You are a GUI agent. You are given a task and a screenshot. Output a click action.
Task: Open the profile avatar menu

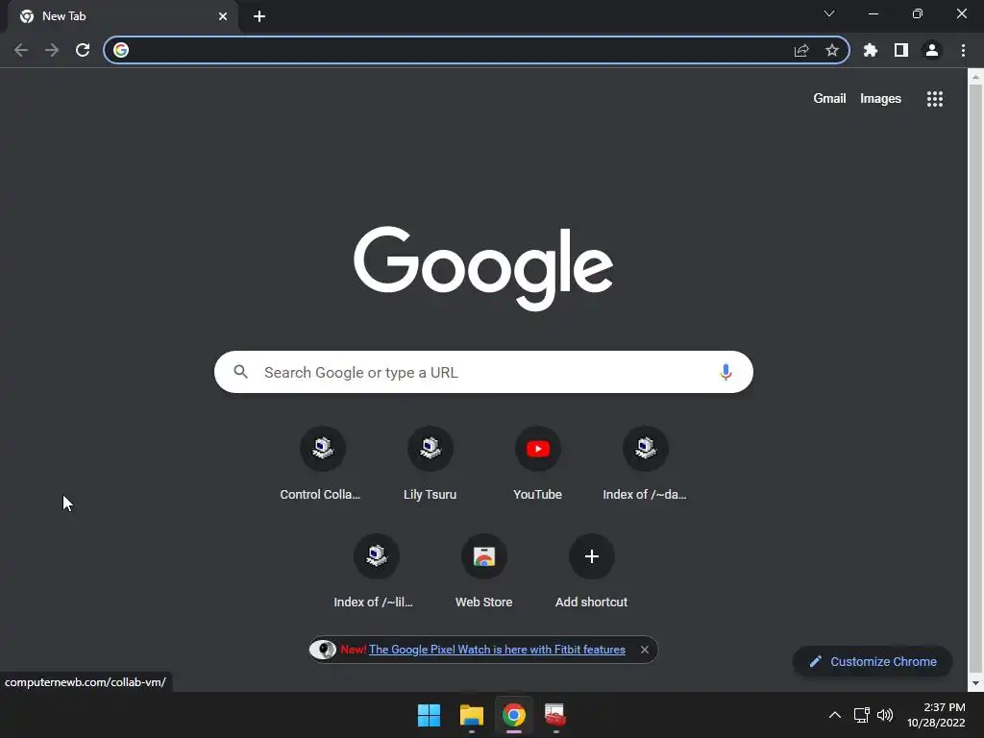click(x=932, y=50)
